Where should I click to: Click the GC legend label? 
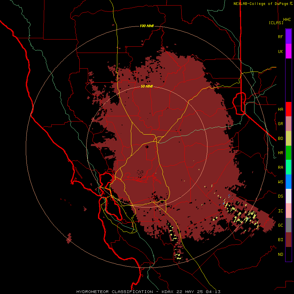point(280,225)
